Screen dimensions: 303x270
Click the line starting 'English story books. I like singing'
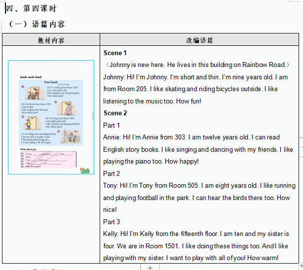198,149
